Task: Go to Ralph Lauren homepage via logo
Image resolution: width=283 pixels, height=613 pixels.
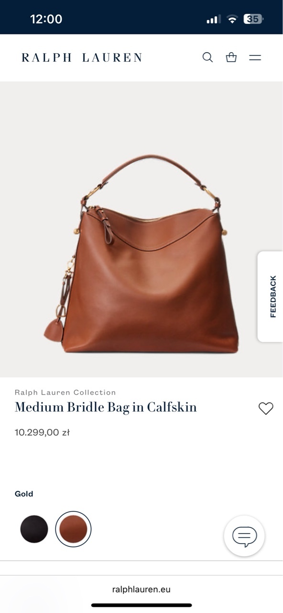Action: click(82, 57)
